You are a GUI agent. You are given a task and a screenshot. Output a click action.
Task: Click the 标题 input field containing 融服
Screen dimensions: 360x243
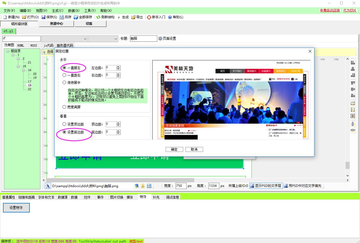[x=143, y=39]
